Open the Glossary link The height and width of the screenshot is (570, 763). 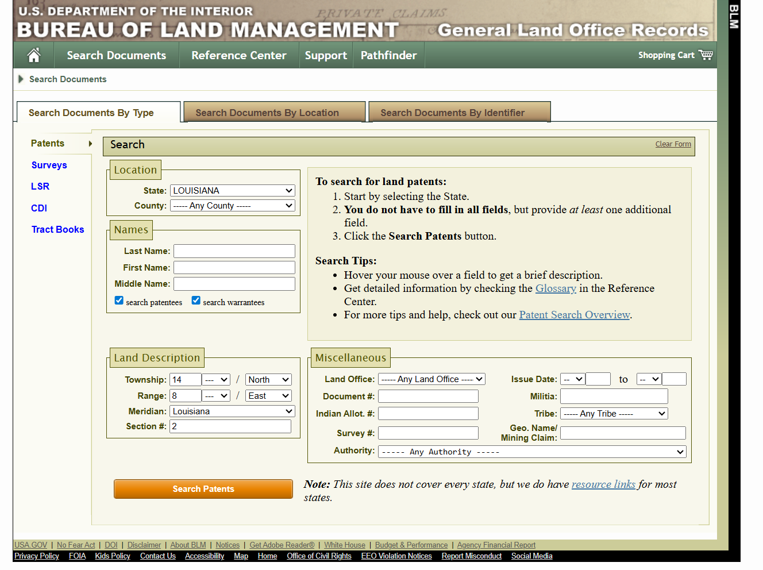[x=556, y=288]
